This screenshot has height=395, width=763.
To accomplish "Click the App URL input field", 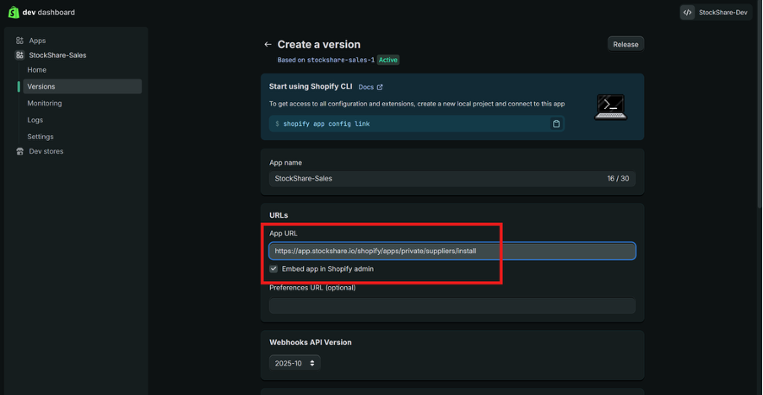I will (x=452, y=251).
